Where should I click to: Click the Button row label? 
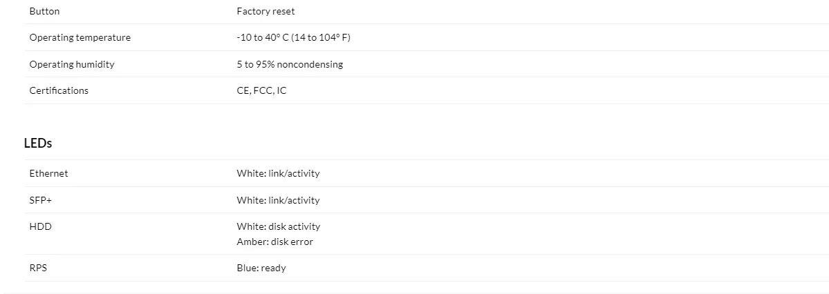point(44,11)
